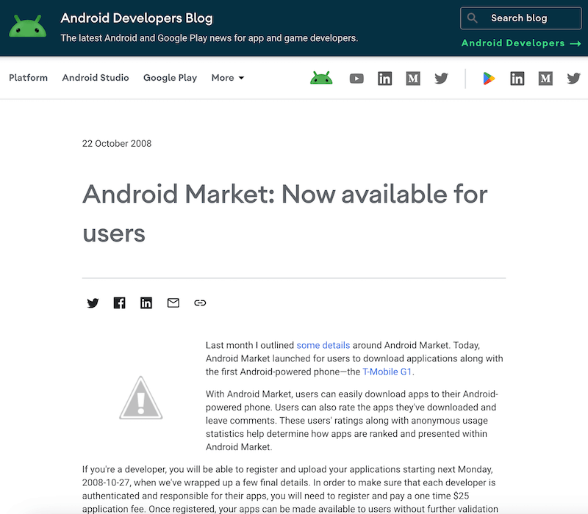Click the YouTube icon in the navigation bar
The image size is (588, 514).
tap(356, 78)
